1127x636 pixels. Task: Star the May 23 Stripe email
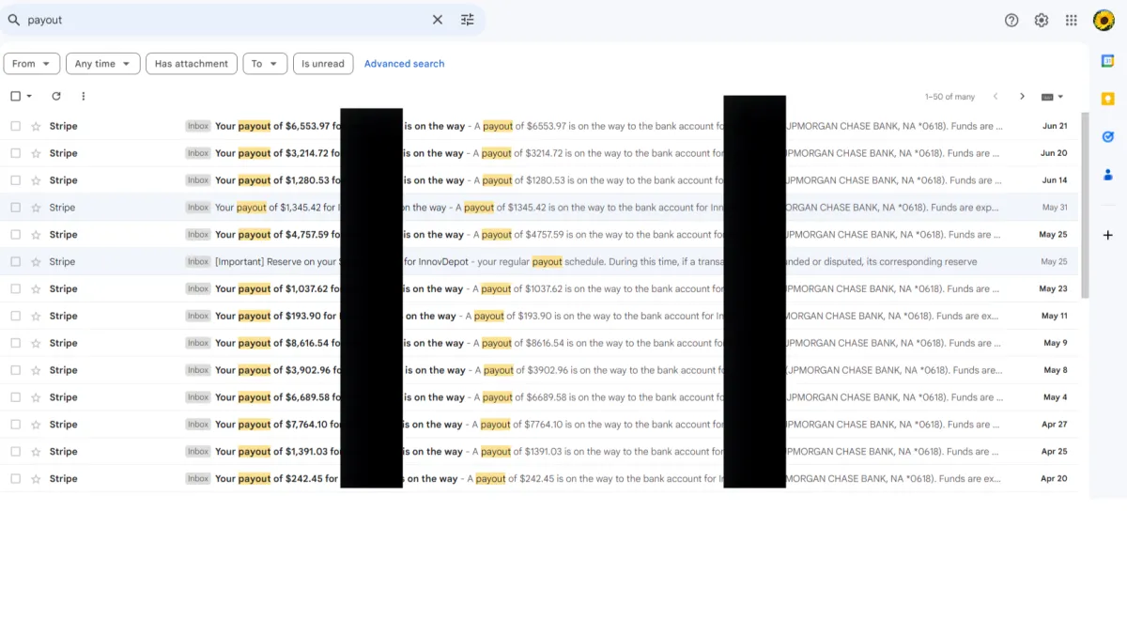pyautogui.click(x=36, y=289)
